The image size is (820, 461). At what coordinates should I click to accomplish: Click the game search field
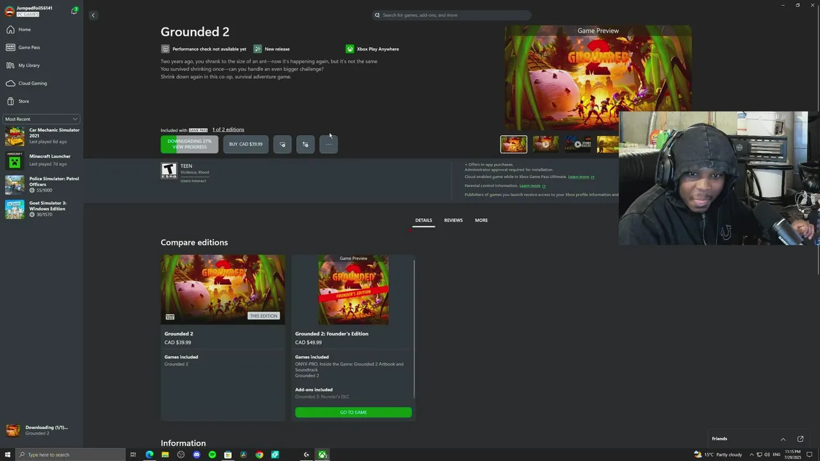click(452, 15)
